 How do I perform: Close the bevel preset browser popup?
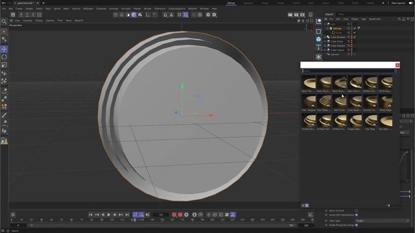pos(397,65)
